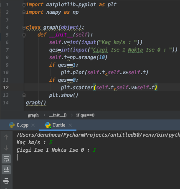The image size is (180, 189).
Task: Click 'if qes==0:' on line 11
Action: [63, 80]
